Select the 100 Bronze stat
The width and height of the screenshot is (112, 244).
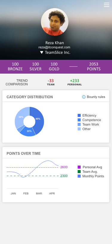pos(15,67)
